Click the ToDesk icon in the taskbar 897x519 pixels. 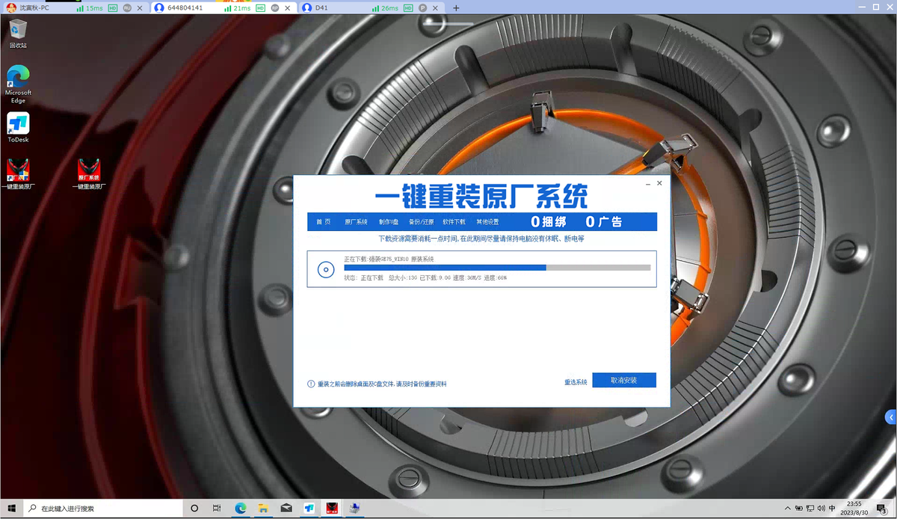click(309, 509)
